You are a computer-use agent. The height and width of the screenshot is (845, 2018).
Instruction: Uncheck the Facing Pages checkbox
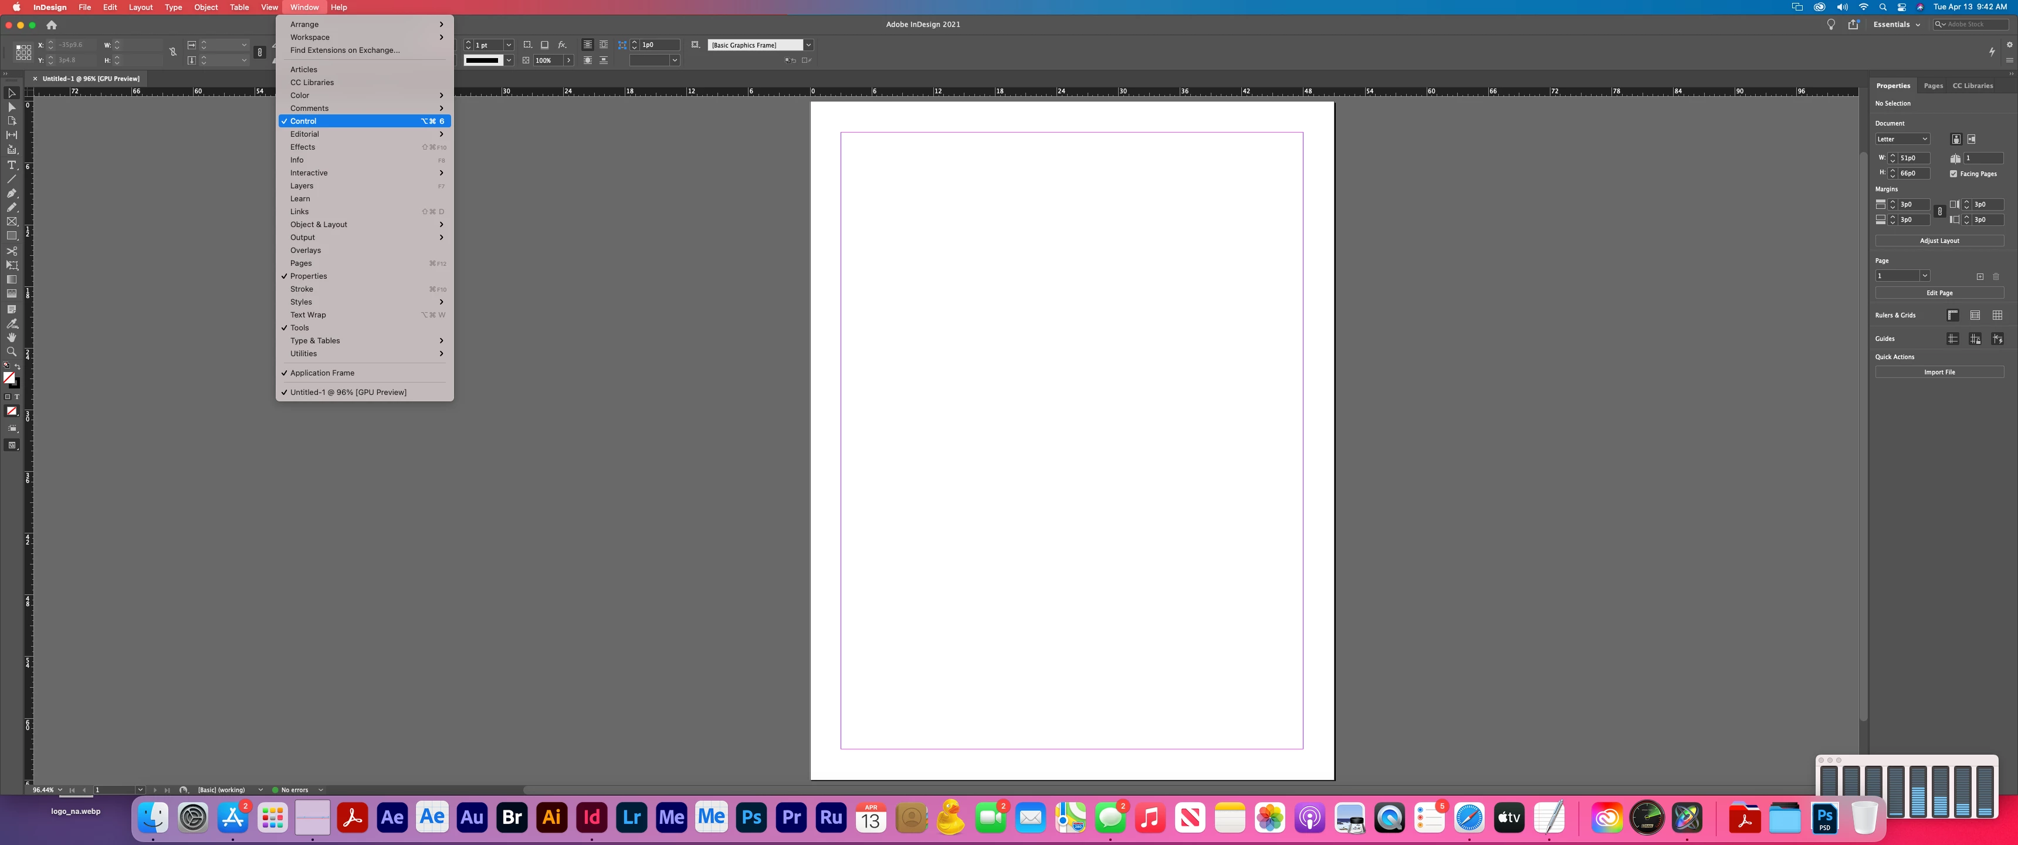click(1953, 174)
